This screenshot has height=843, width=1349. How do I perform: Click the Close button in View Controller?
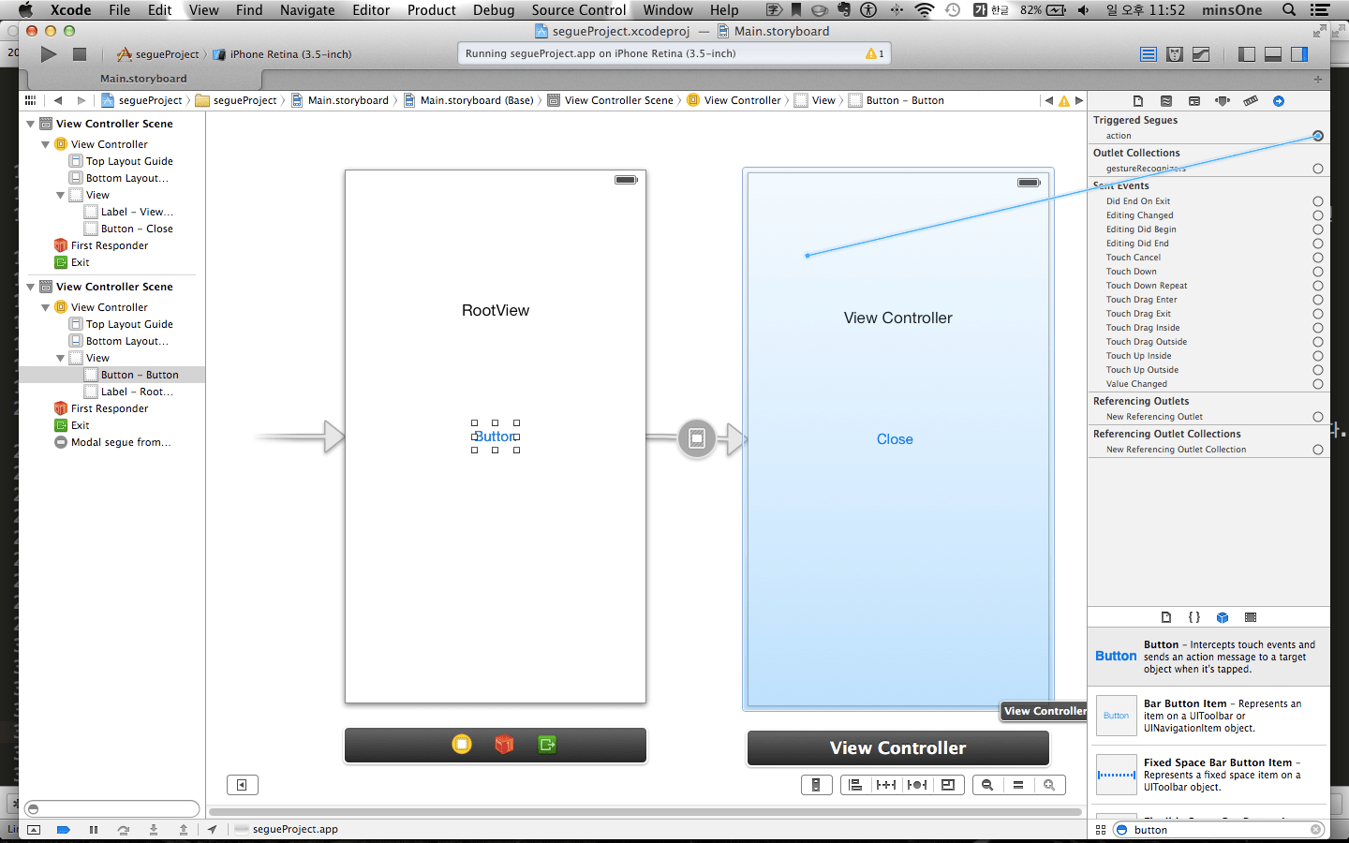pyautogui.click(x=895, y=439)
